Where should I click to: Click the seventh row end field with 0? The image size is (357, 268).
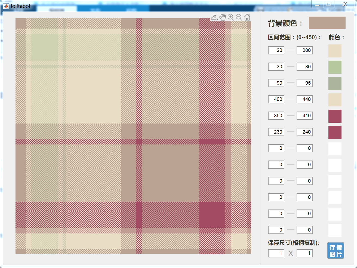tap(305, 148)
